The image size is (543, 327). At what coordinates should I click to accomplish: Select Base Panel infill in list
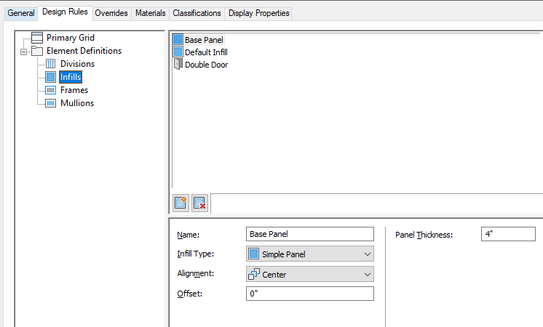204,40
